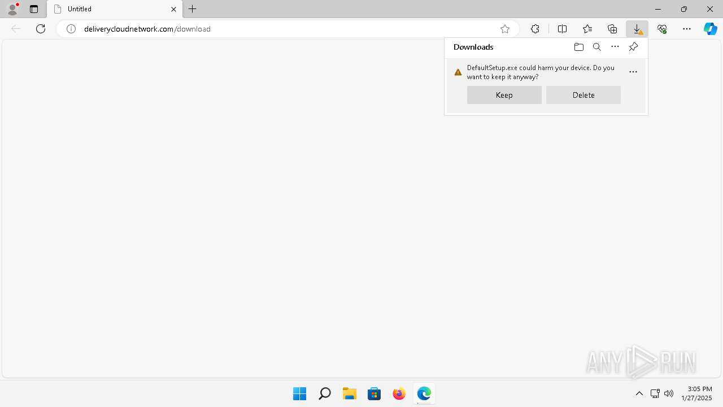Viewport: 723px width, 407px height.
Task: Switch to Microsoft Edge on the taskbar
Action: [x=424, y=393]
